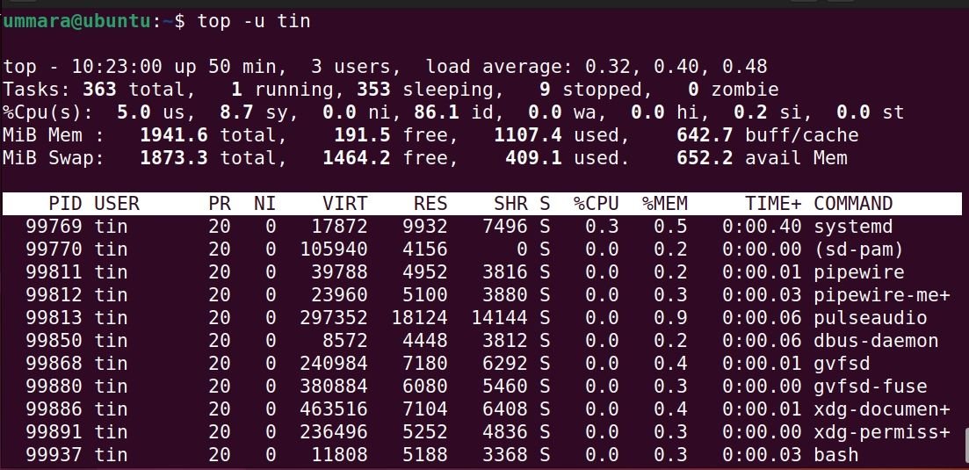Image resolution: width=969 pixels, height=470 pixels.
Task: Click the TIME+ column header
Action: (773, 204)
